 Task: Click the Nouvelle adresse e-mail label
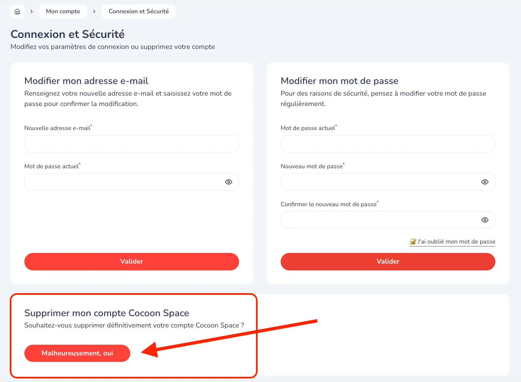point(57,128)
